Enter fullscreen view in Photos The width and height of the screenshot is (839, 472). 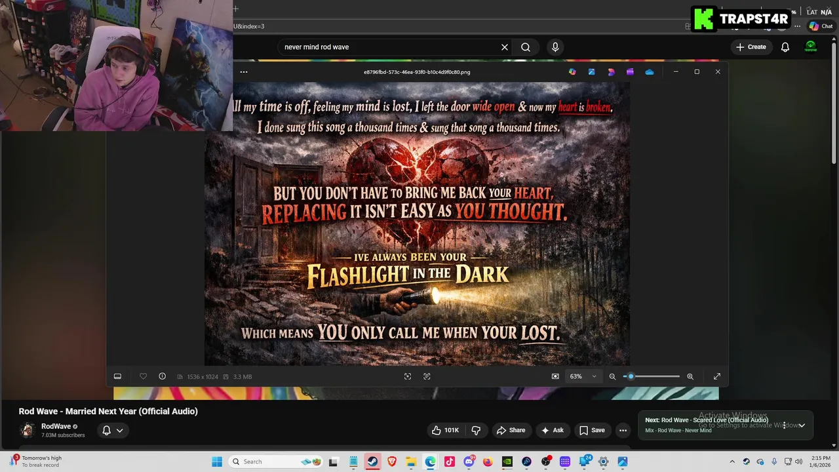pos(717,376)
